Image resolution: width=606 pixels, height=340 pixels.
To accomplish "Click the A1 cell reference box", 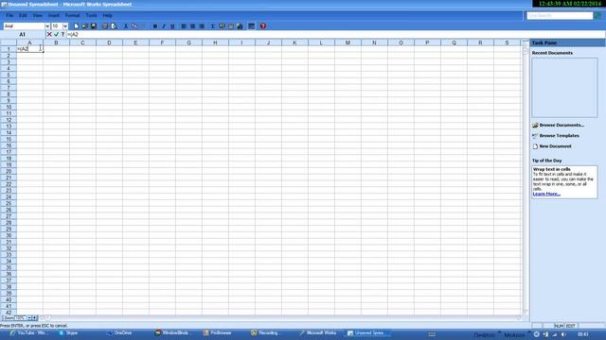I will point(23,34).
